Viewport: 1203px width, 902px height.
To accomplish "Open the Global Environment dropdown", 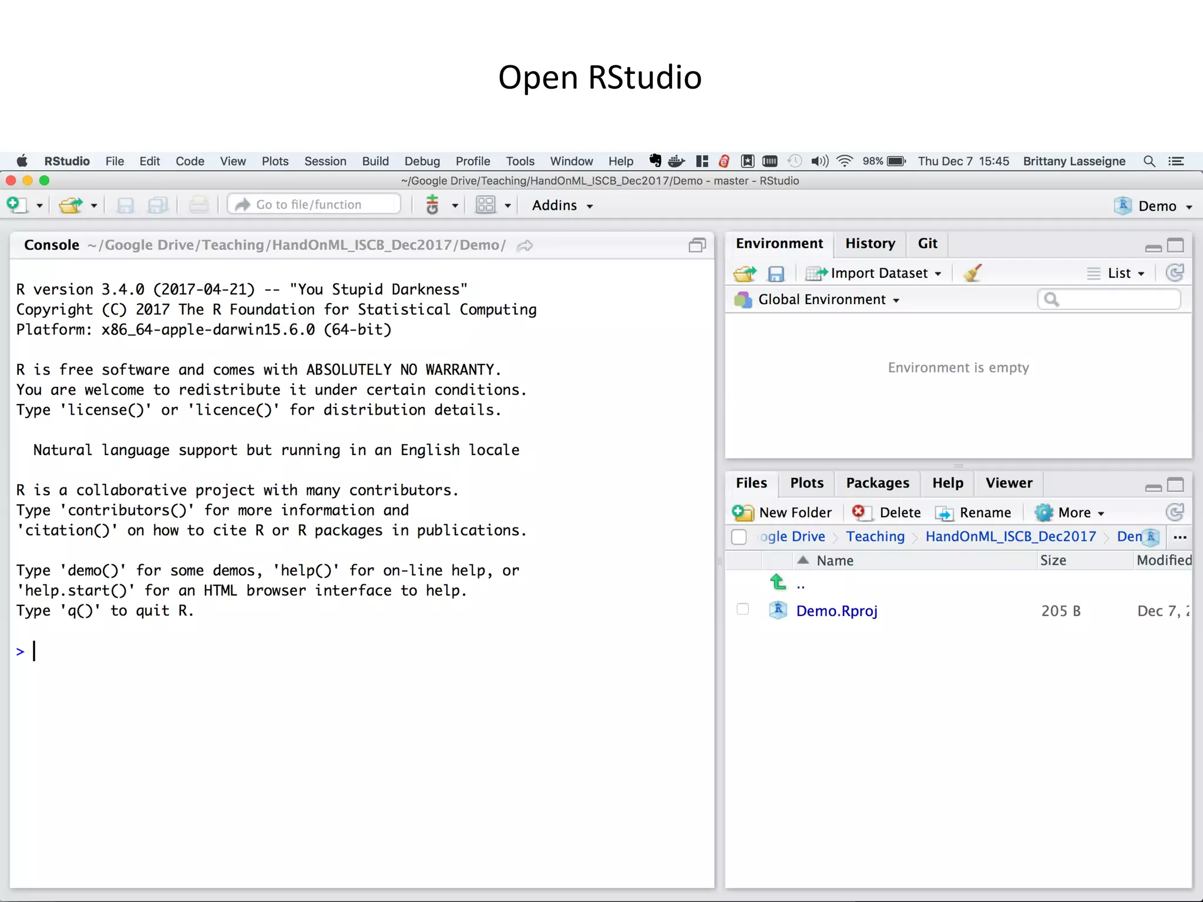I will 817,300.
